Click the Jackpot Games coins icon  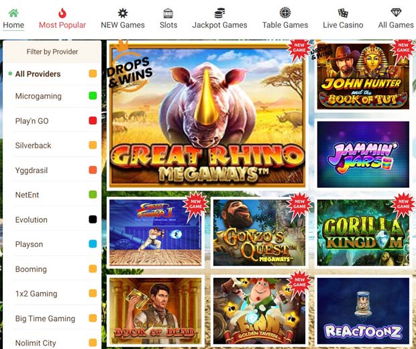219,13
